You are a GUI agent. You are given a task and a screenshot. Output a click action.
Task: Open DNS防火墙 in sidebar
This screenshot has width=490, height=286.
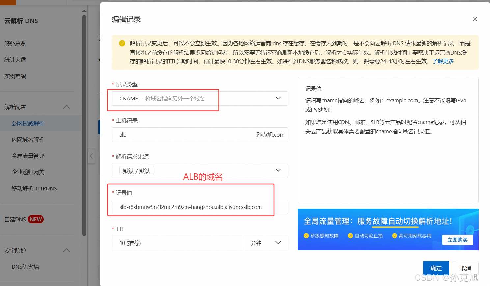[x=25, y=267]
